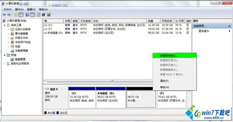Select the 服务和应用程序 icon in tree
The width and height of the screenshot is (233, 122).
click(8, 64)
